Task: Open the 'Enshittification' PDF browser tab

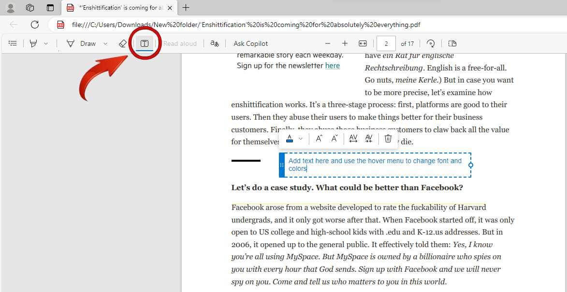Action: click(116, 8)
